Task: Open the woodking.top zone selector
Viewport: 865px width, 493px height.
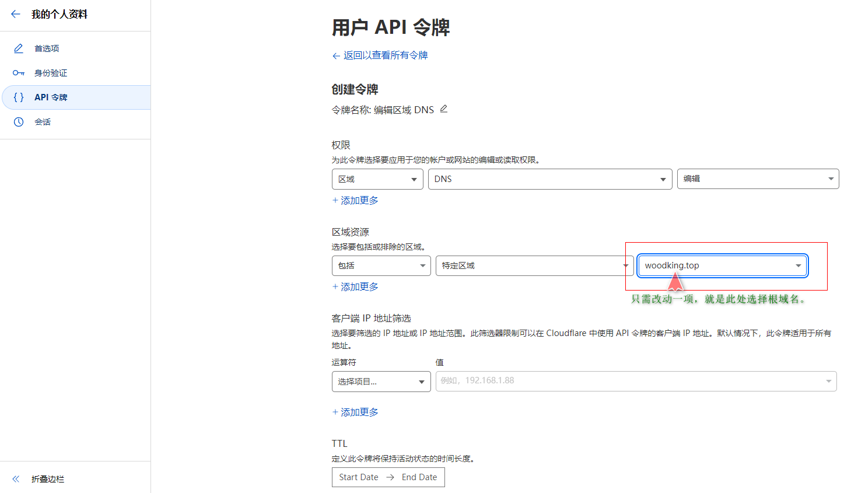Action: [x=722, y=265]
